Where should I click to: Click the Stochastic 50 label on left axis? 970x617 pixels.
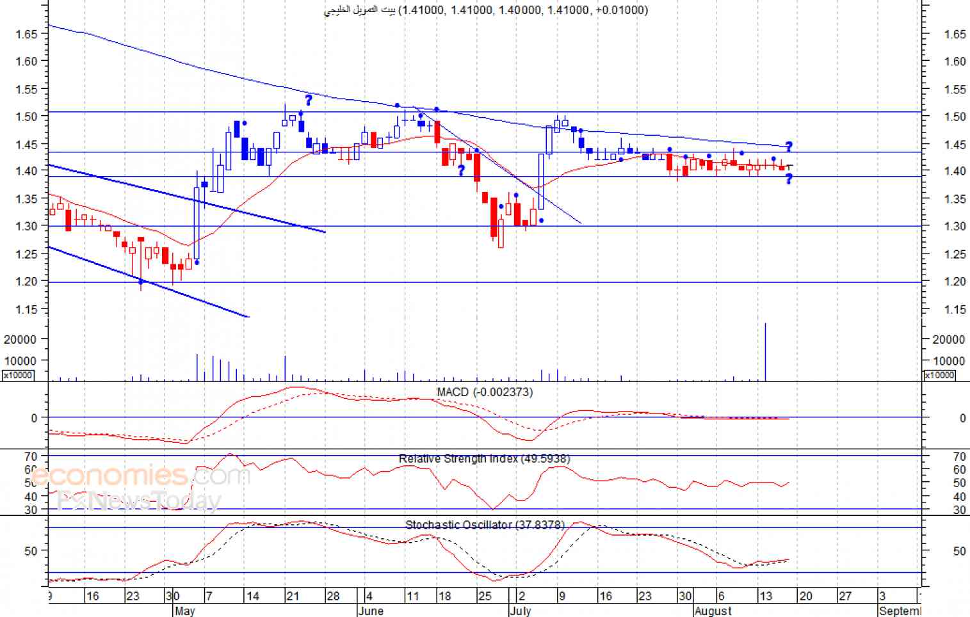coord(31,550)
